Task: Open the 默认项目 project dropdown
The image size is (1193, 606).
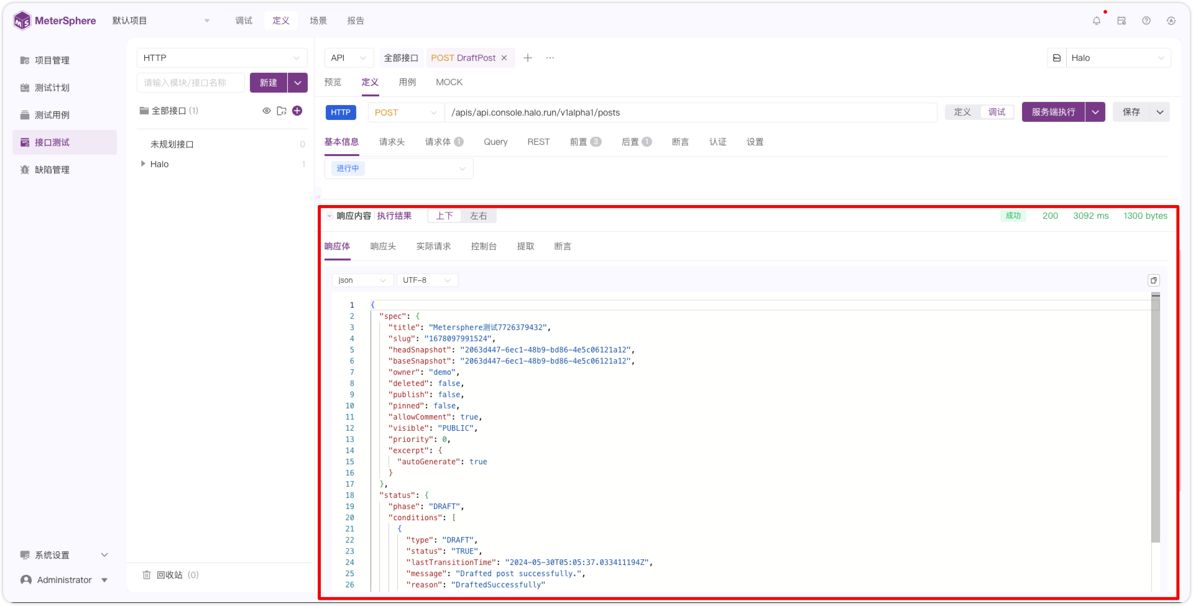Action: point(161,21)
